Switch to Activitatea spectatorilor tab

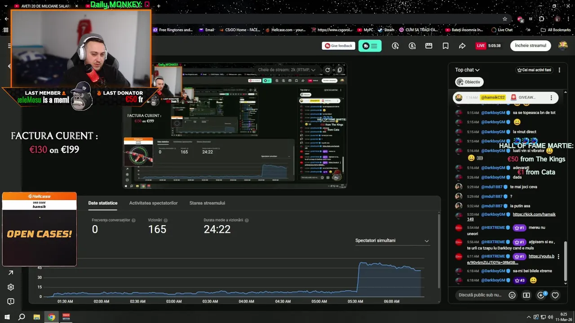[x=153, y=203]
